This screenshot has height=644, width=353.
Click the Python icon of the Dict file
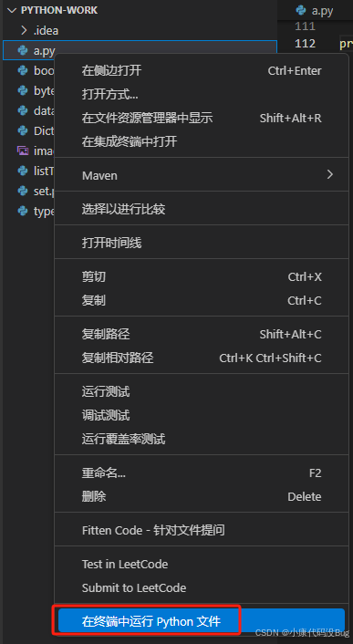pyautogui.click(x=23, y=130)
